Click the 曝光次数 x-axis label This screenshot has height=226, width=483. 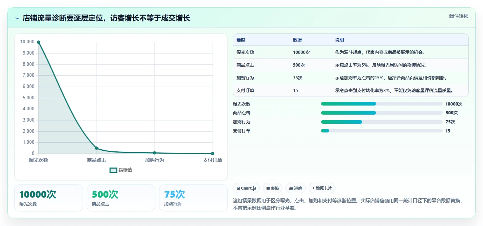tap(39, 160)
